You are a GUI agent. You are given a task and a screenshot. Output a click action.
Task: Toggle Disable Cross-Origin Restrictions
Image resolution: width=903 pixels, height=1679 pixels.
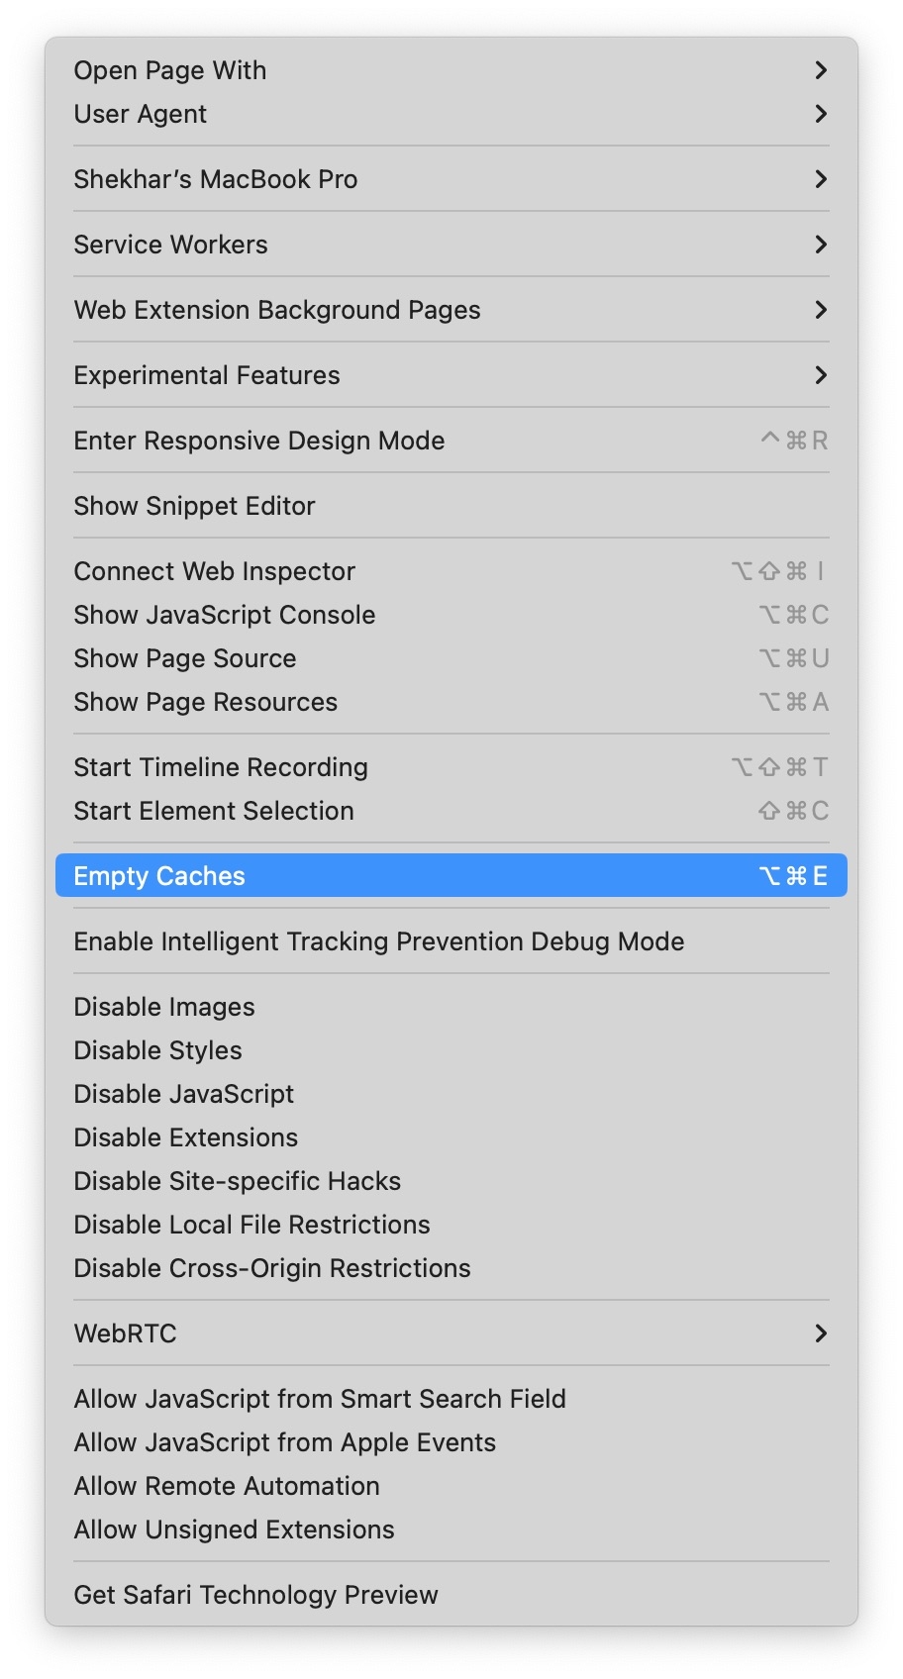pyautogui.click(x=451, y=1268)
